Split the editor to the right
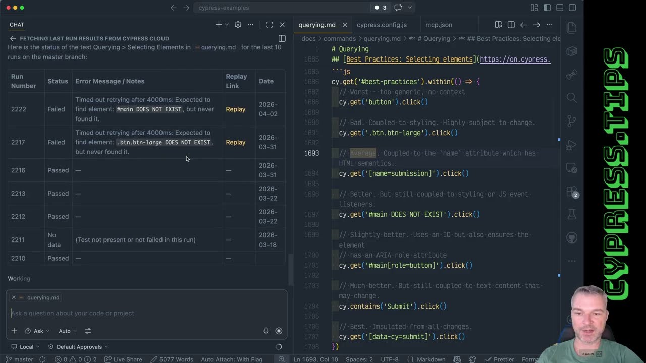646x363 pixels. (511, 25)
